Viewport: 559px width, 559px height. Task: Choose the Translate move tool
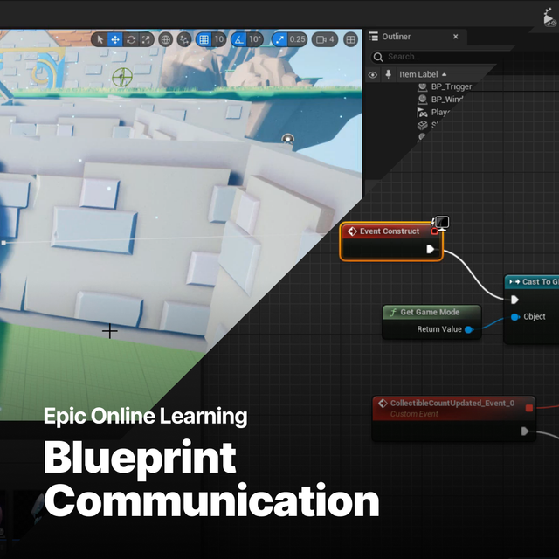pos(115,39)
